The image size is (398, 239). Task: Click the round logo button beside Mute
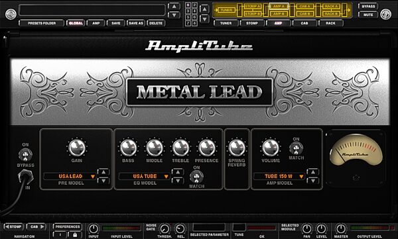(x=385, y=15)
